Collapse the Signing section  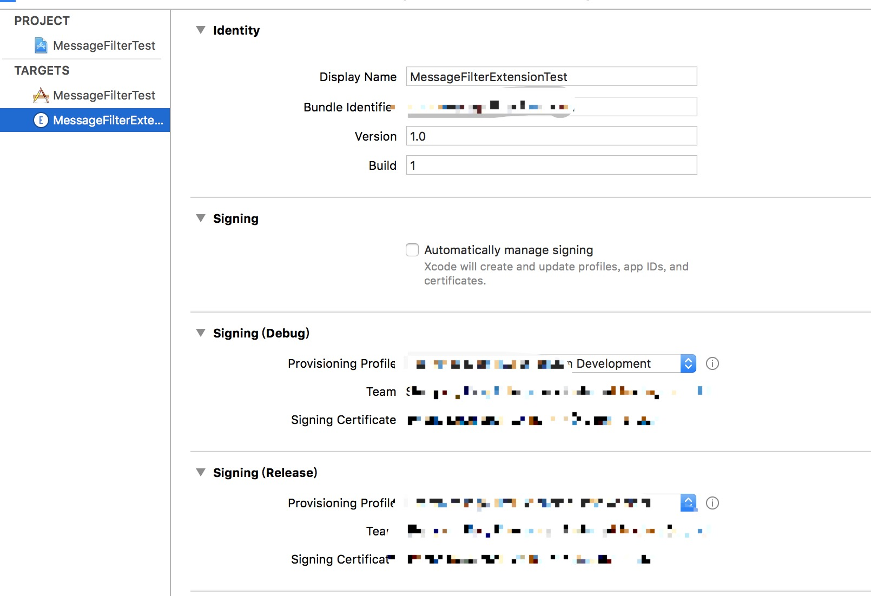(201, 218)
